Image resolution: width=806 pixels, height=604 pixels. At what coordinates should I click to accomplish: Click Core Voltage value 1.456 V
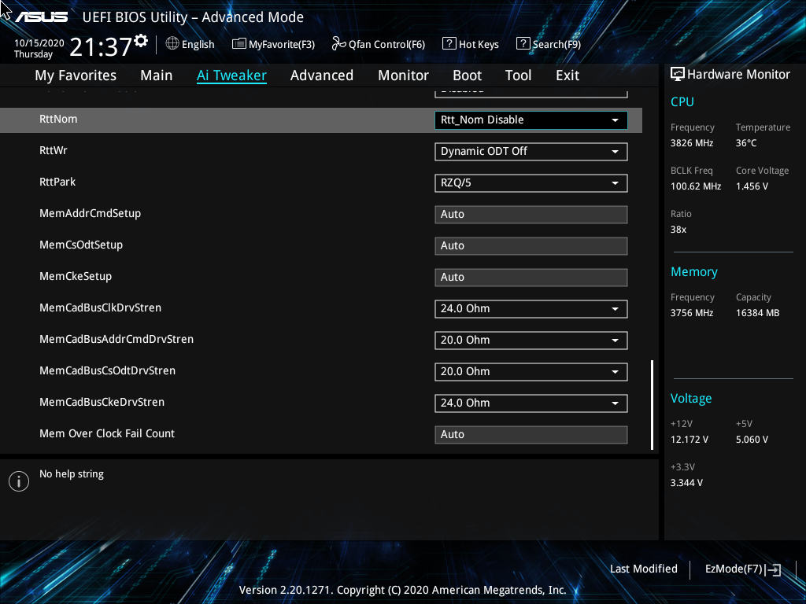click(752, 186)
